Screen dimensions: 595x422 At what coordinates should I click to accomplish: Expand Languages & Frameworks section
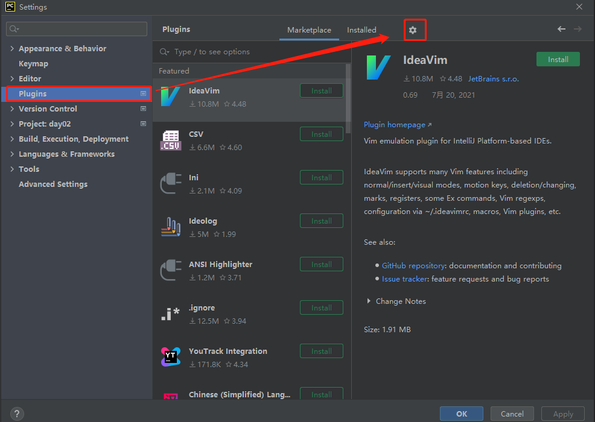pos(12,154)
